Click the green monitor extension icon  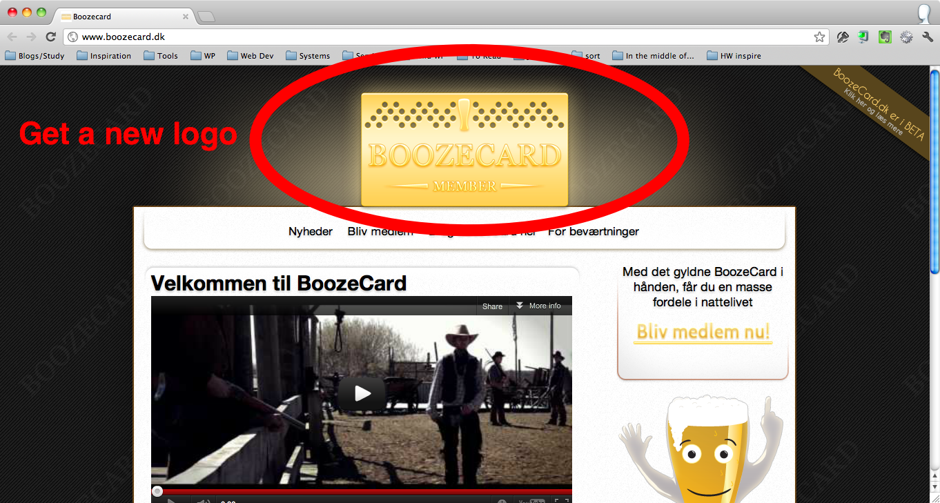(863, 37)
